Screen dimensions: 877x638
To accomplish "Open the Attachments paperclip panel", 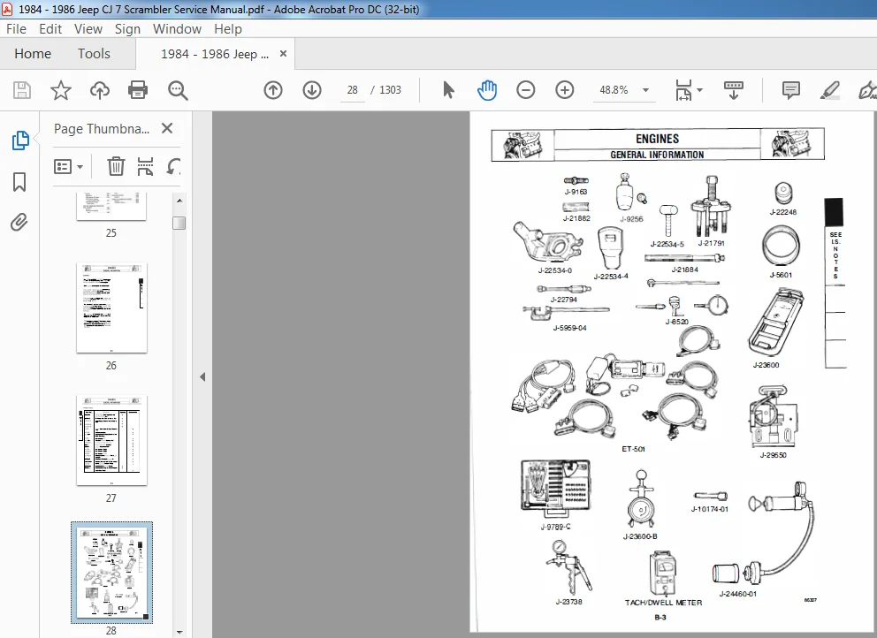I will [19, 223].
